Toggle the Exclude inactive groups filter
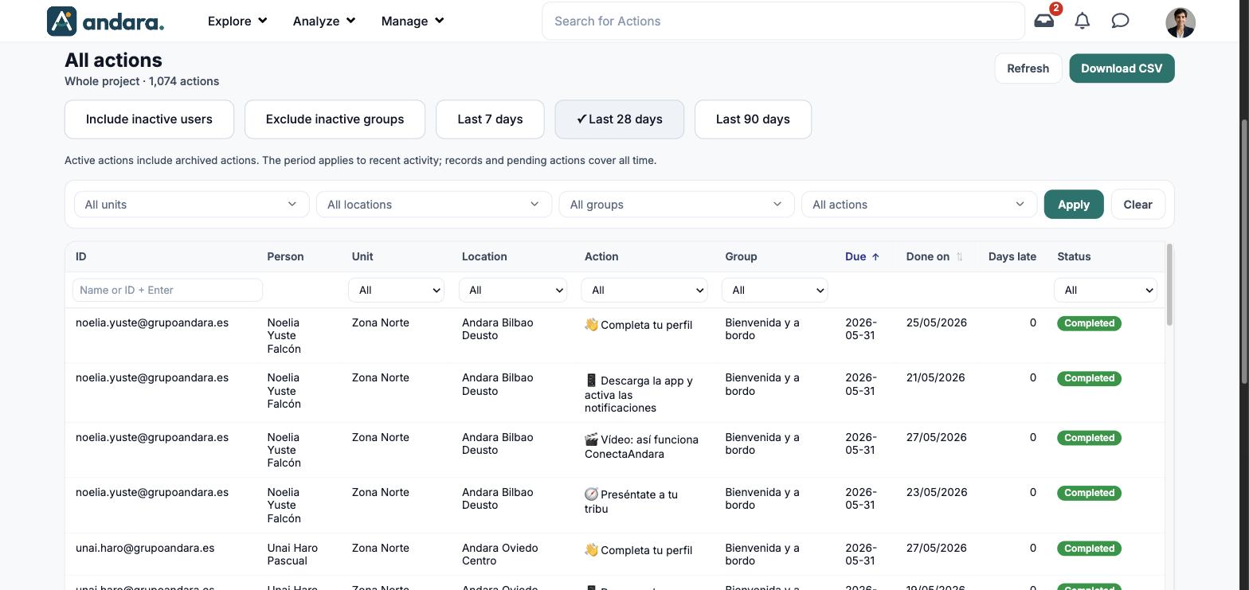 click(335, 119)
